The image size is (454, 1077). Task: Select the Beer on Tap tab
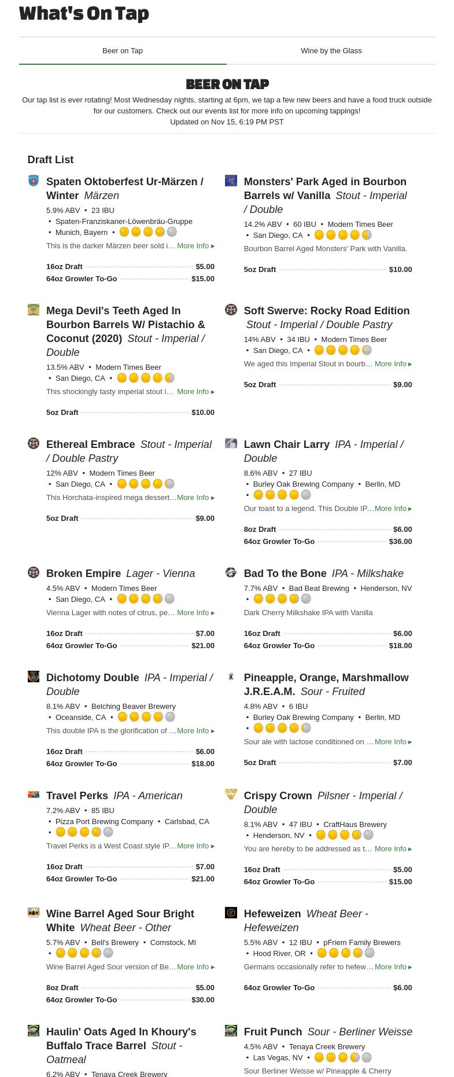pos(123,51)
